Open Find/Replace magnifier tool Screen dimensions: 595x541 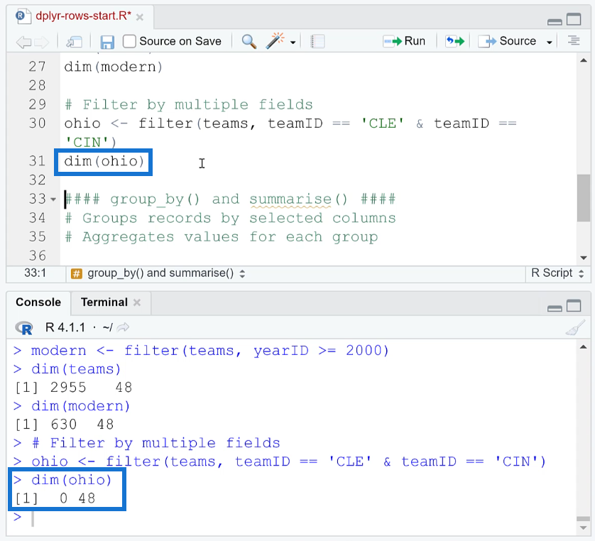pyautogui.click(x=249, y=41)
